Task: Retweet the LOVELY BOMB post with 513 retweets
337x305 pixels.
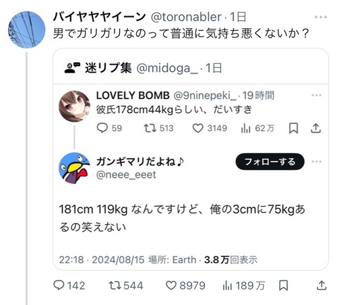Action: (150, 128)
